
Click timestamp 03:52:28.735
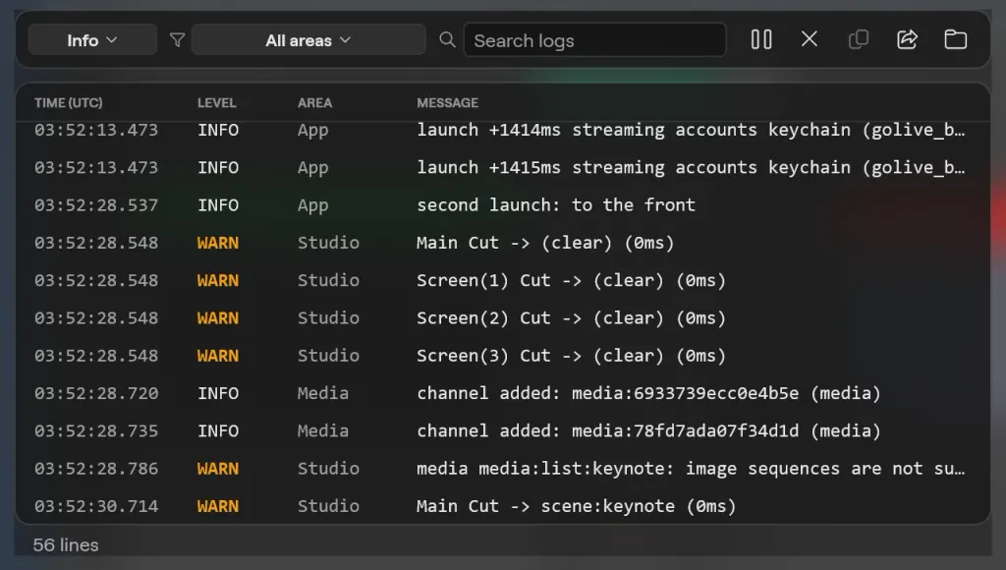pos(96,430)
